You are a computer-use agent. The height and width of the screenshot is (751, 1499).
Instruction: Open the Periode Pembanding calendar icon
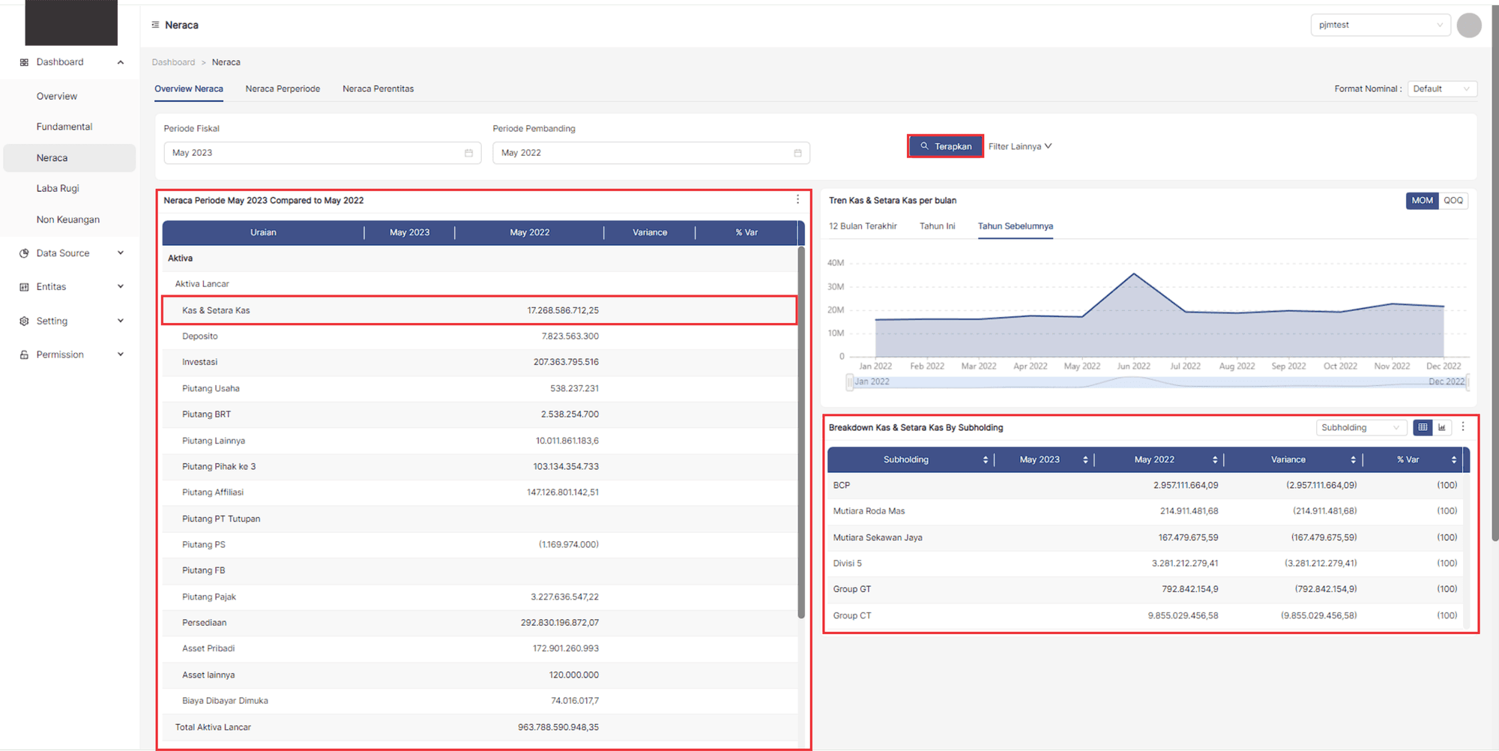797,153
